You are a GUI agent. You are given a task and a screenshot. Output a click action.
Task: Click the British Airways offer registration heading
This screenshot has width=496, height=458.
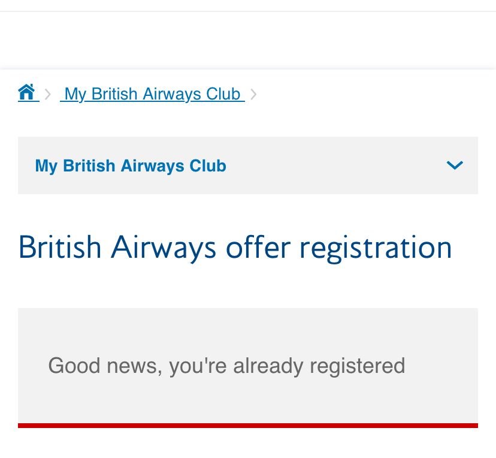[235, 248]
